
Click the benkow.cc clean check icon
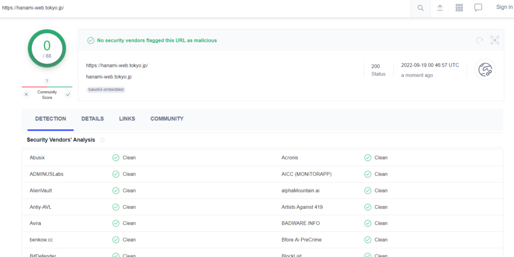tap(116, 239)
